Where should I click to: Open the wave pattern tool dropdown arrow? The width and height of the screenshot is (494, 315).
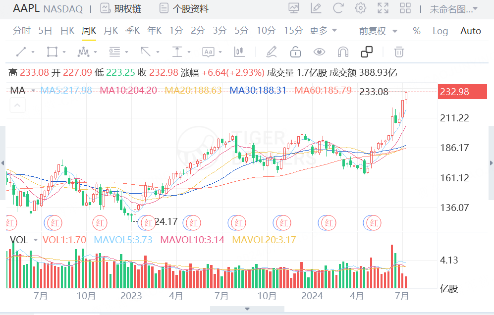point(95,52)
